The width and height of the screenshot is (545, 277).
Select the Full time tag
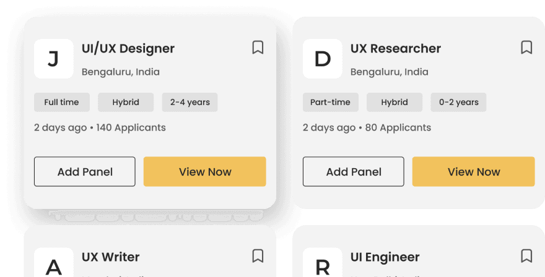pos(62,102)
